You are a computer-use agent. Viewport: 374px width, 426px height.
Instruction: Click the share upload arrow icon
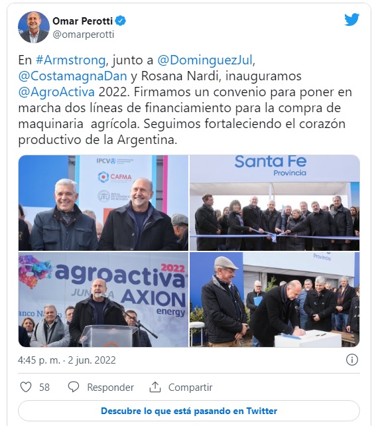155,387
